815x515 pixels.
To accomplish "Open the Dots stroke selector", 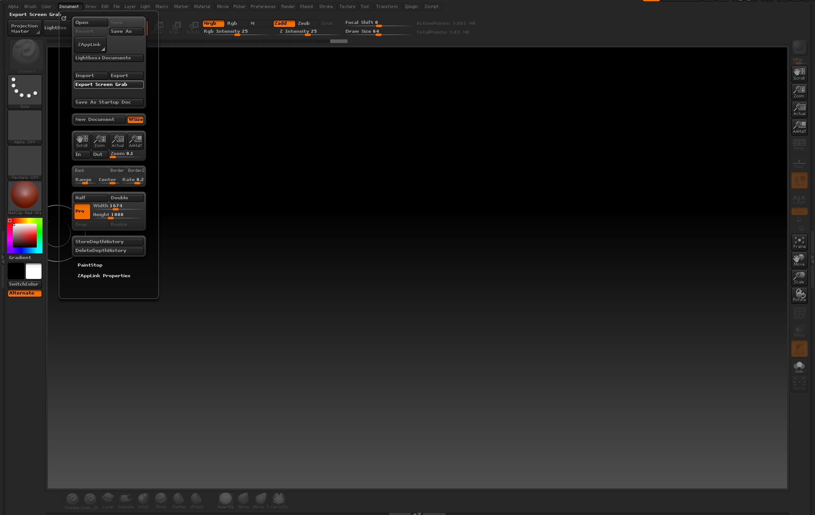I will point(25,92).
